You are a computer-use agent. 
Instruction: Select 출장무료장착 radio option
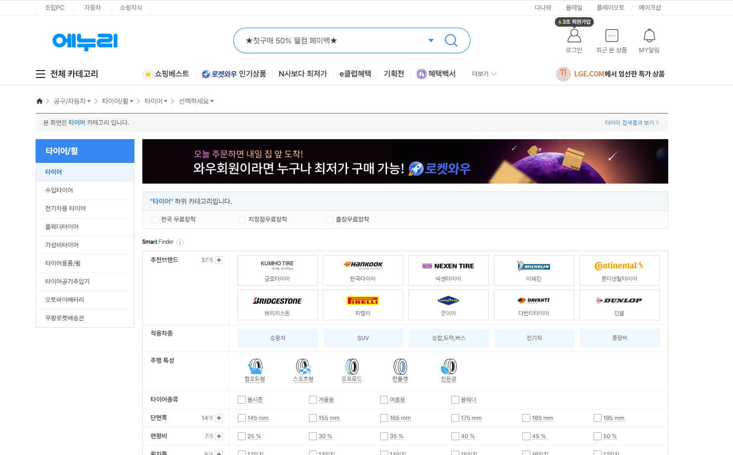point(330,220)
